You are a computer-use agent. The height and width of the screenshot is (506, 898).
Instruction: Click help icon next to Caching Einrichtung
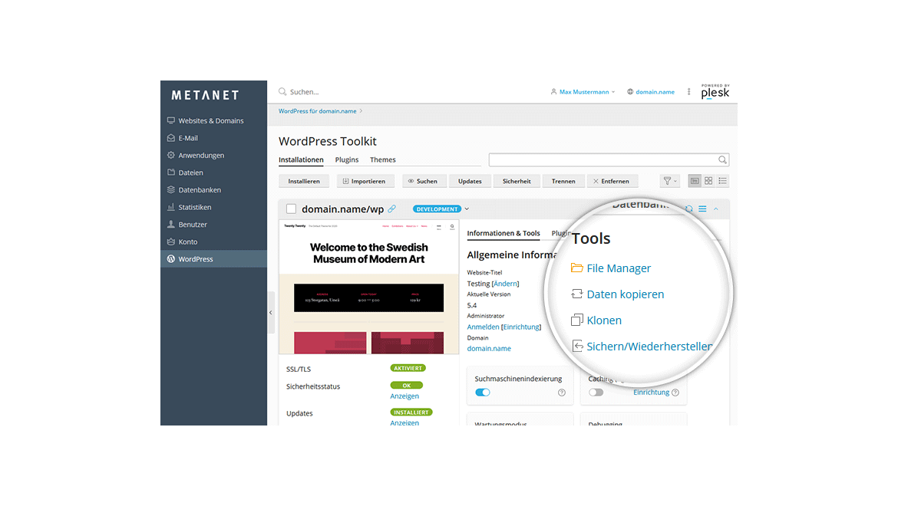click(x=675, y=393)
